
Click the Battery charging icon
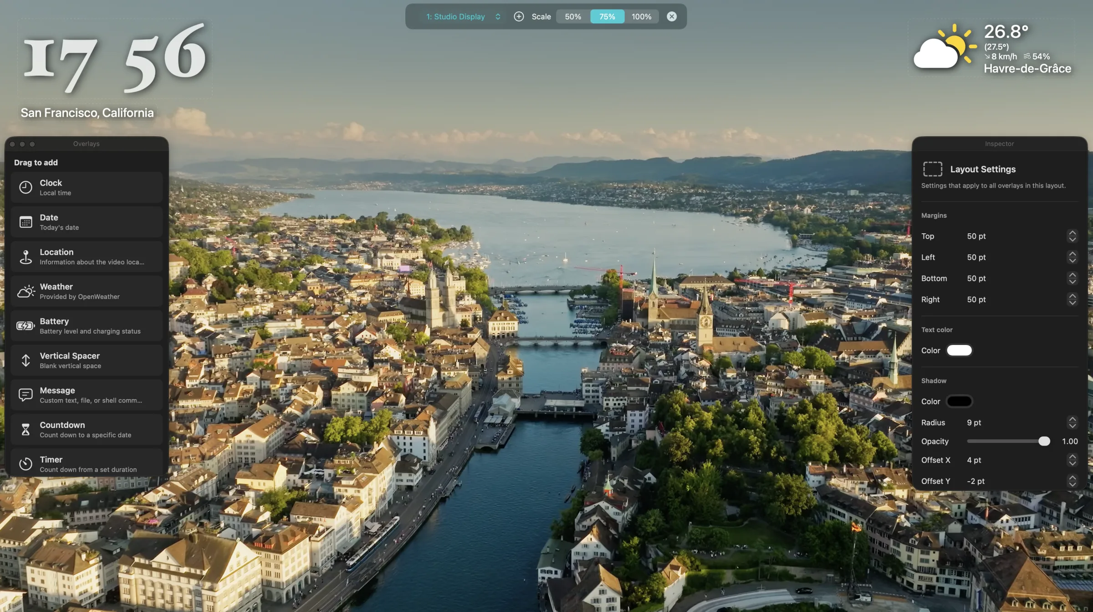26,326
